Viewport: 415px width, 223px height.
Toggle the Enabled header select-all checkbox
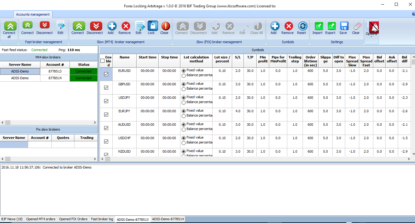click(102, 61)
